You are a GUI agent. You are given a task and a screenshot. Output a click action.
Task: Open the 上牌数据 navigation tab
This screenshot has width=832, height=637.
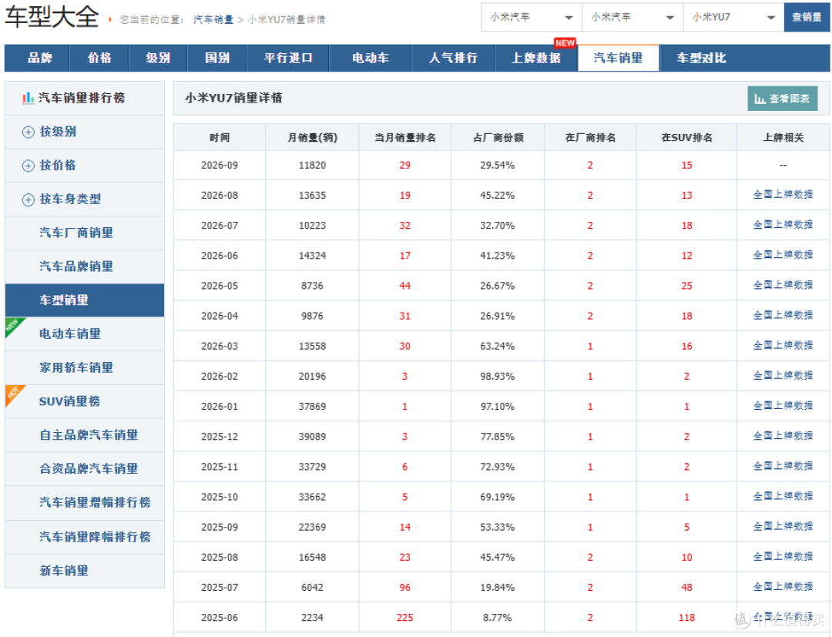536,58
